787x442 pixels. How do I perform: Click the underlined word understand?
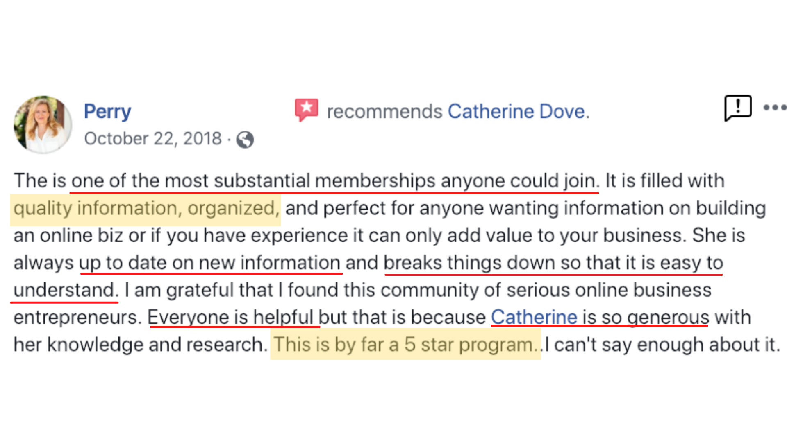[x=66, y=290]
